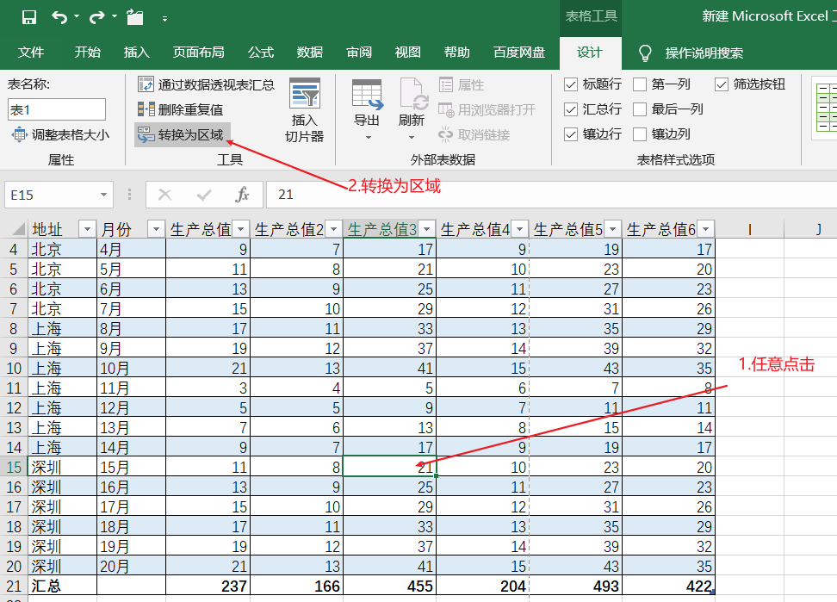Click Resize Table (调整表格大小)

(x=60, y=134)
